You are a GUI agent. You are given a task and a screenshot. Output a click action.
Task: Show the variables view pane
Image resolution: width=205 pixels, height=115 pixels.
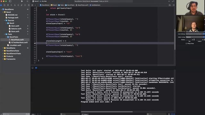point(172,114)
